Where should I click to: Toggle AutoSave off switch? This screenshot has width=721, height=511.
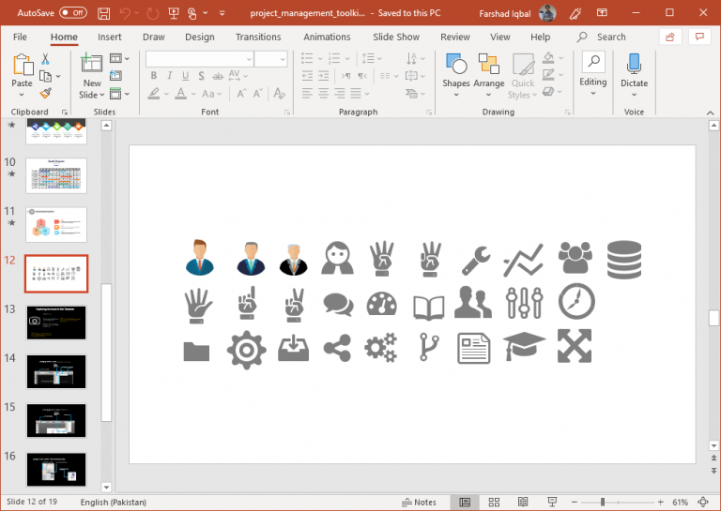(72, 13)
